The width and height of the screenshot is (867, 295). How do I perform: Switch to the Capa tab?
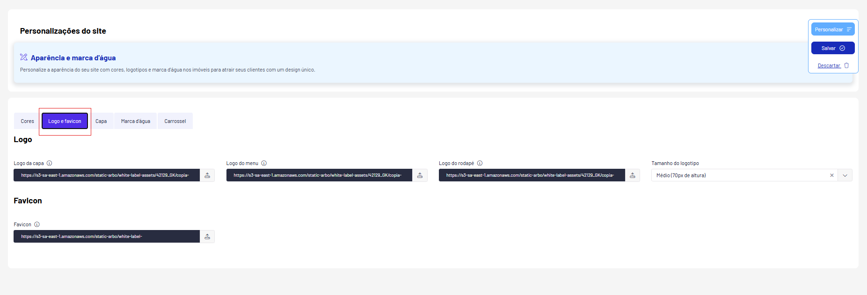pos(101,121)
